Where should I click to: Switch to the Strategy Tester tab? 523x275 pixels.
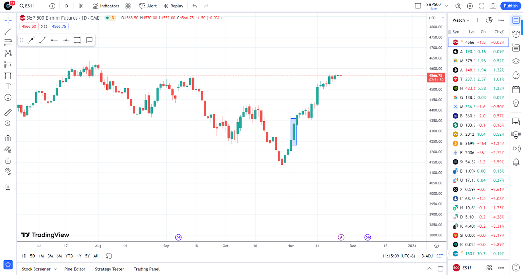110,269
